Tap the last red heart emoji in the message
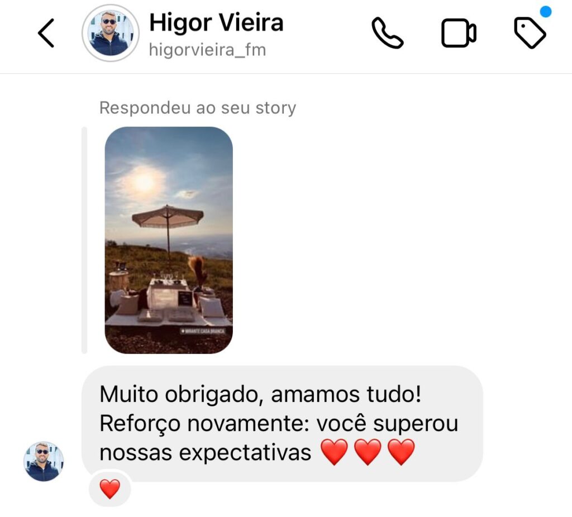The width and height of the screenshot is (572, 517). tap(401, 452)
